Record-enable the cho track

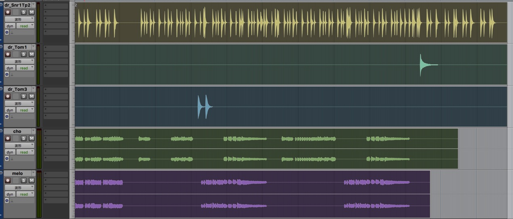click(8, 138)
